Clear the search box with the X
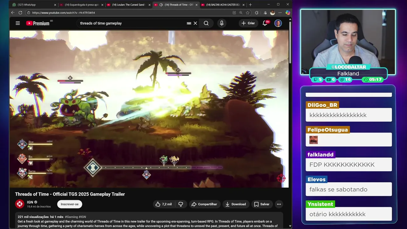 pyautogui.click(x=195, y=23)
